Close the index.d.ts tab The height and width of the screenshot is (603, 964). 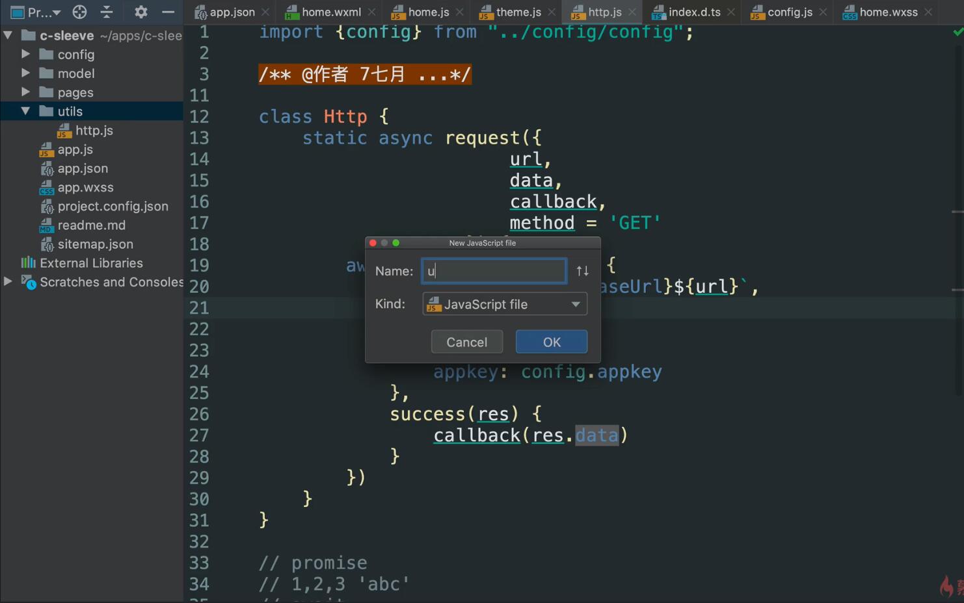coord(731,12)
